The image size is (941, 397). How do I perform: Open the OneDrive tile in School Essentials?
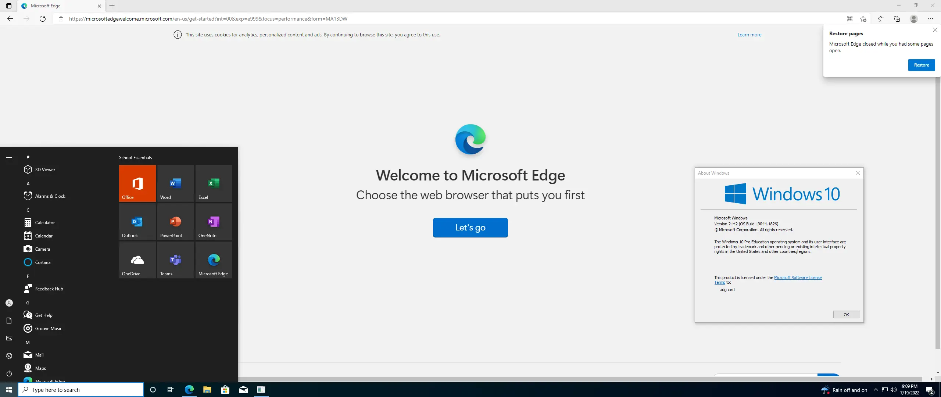pos(137,260)
